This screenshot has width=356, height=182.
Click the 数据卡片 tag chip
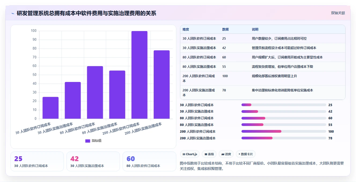click(246, 154)
